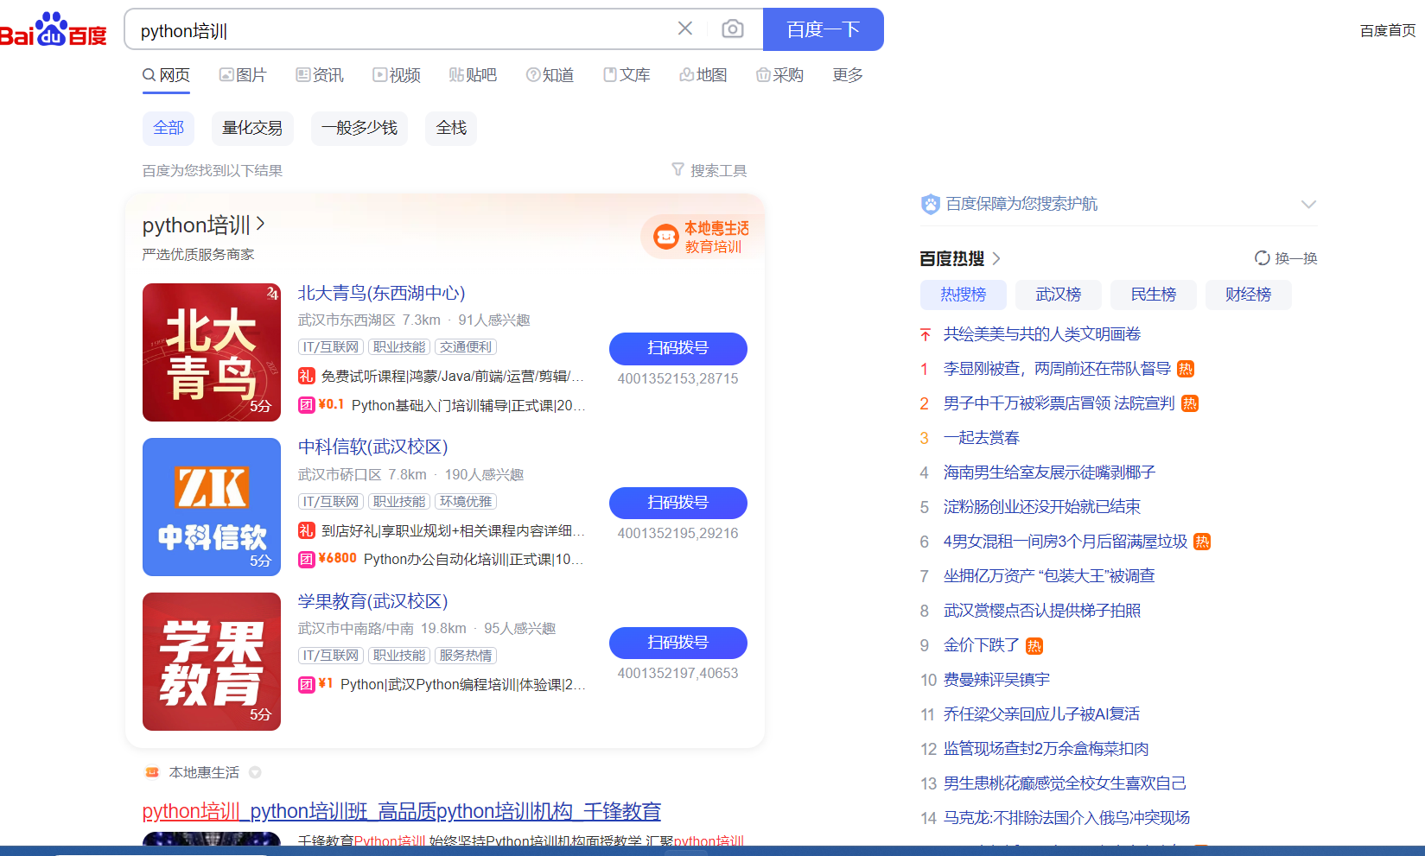Click the 团 ¥6800 Python办公自动化 deal
Viewport: 1425px width, 856px height.
click(442, 559)
